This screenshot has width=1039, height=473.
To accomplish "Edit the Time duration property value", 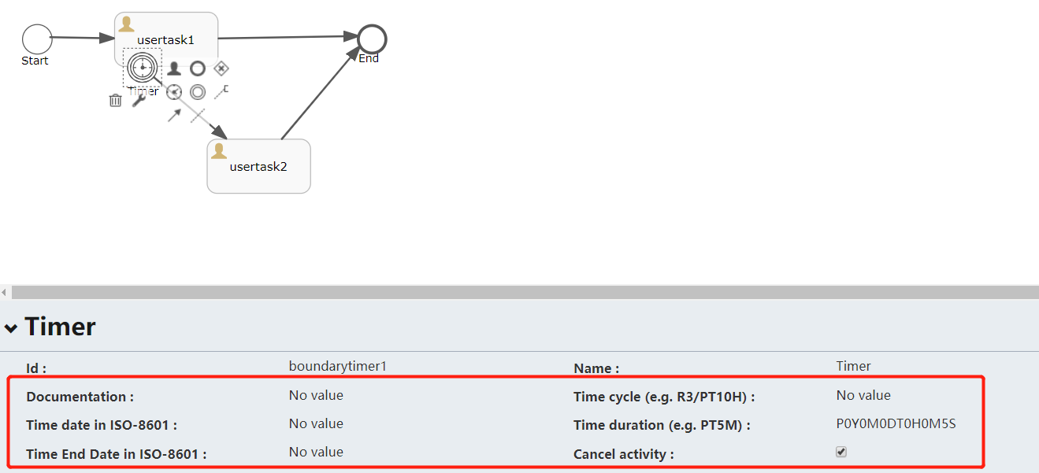I will coord(894,423).
